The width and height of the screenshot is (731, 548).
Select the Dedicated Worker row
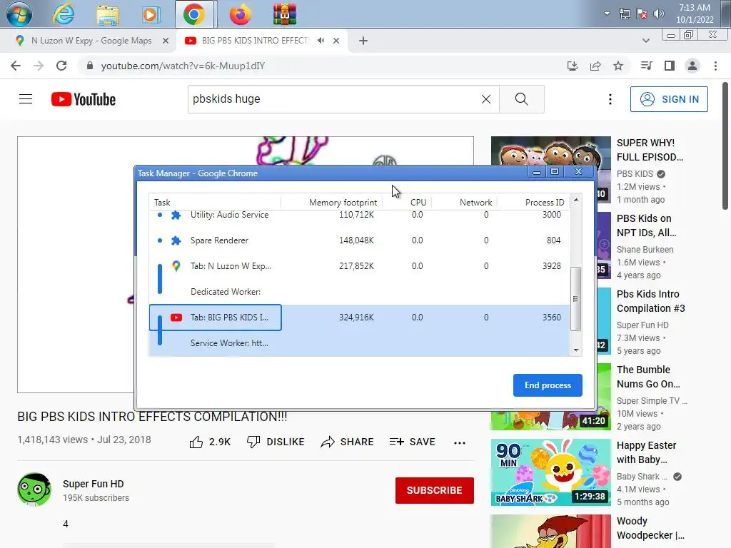click(359, 292)
